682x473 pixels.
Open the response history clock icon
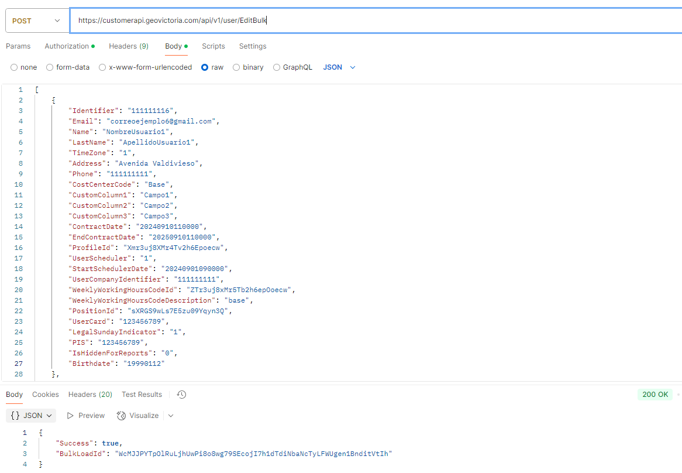point(182,395)
